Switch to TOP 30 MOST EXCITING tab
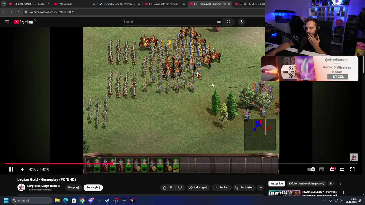Image resolution: width=365 pixels, height=205 pixels. tap(250, 4)
